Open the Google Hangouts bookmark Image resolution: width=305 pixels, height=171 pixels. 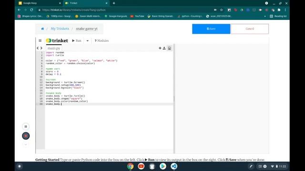116,16
